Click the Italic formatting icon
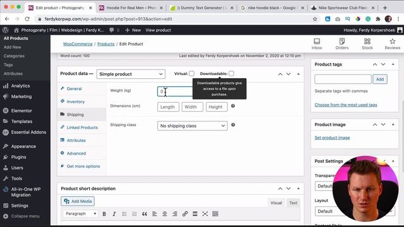Screen dimensions: 404x227 pyautogui.click(x=114, y=214)
